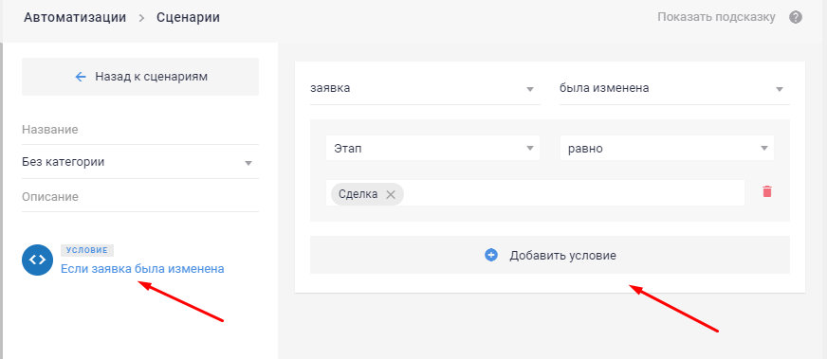The height and width of the screenshot is (359, 827).
Task: Open the равно operator dropdown
Action: coord(667,149)
